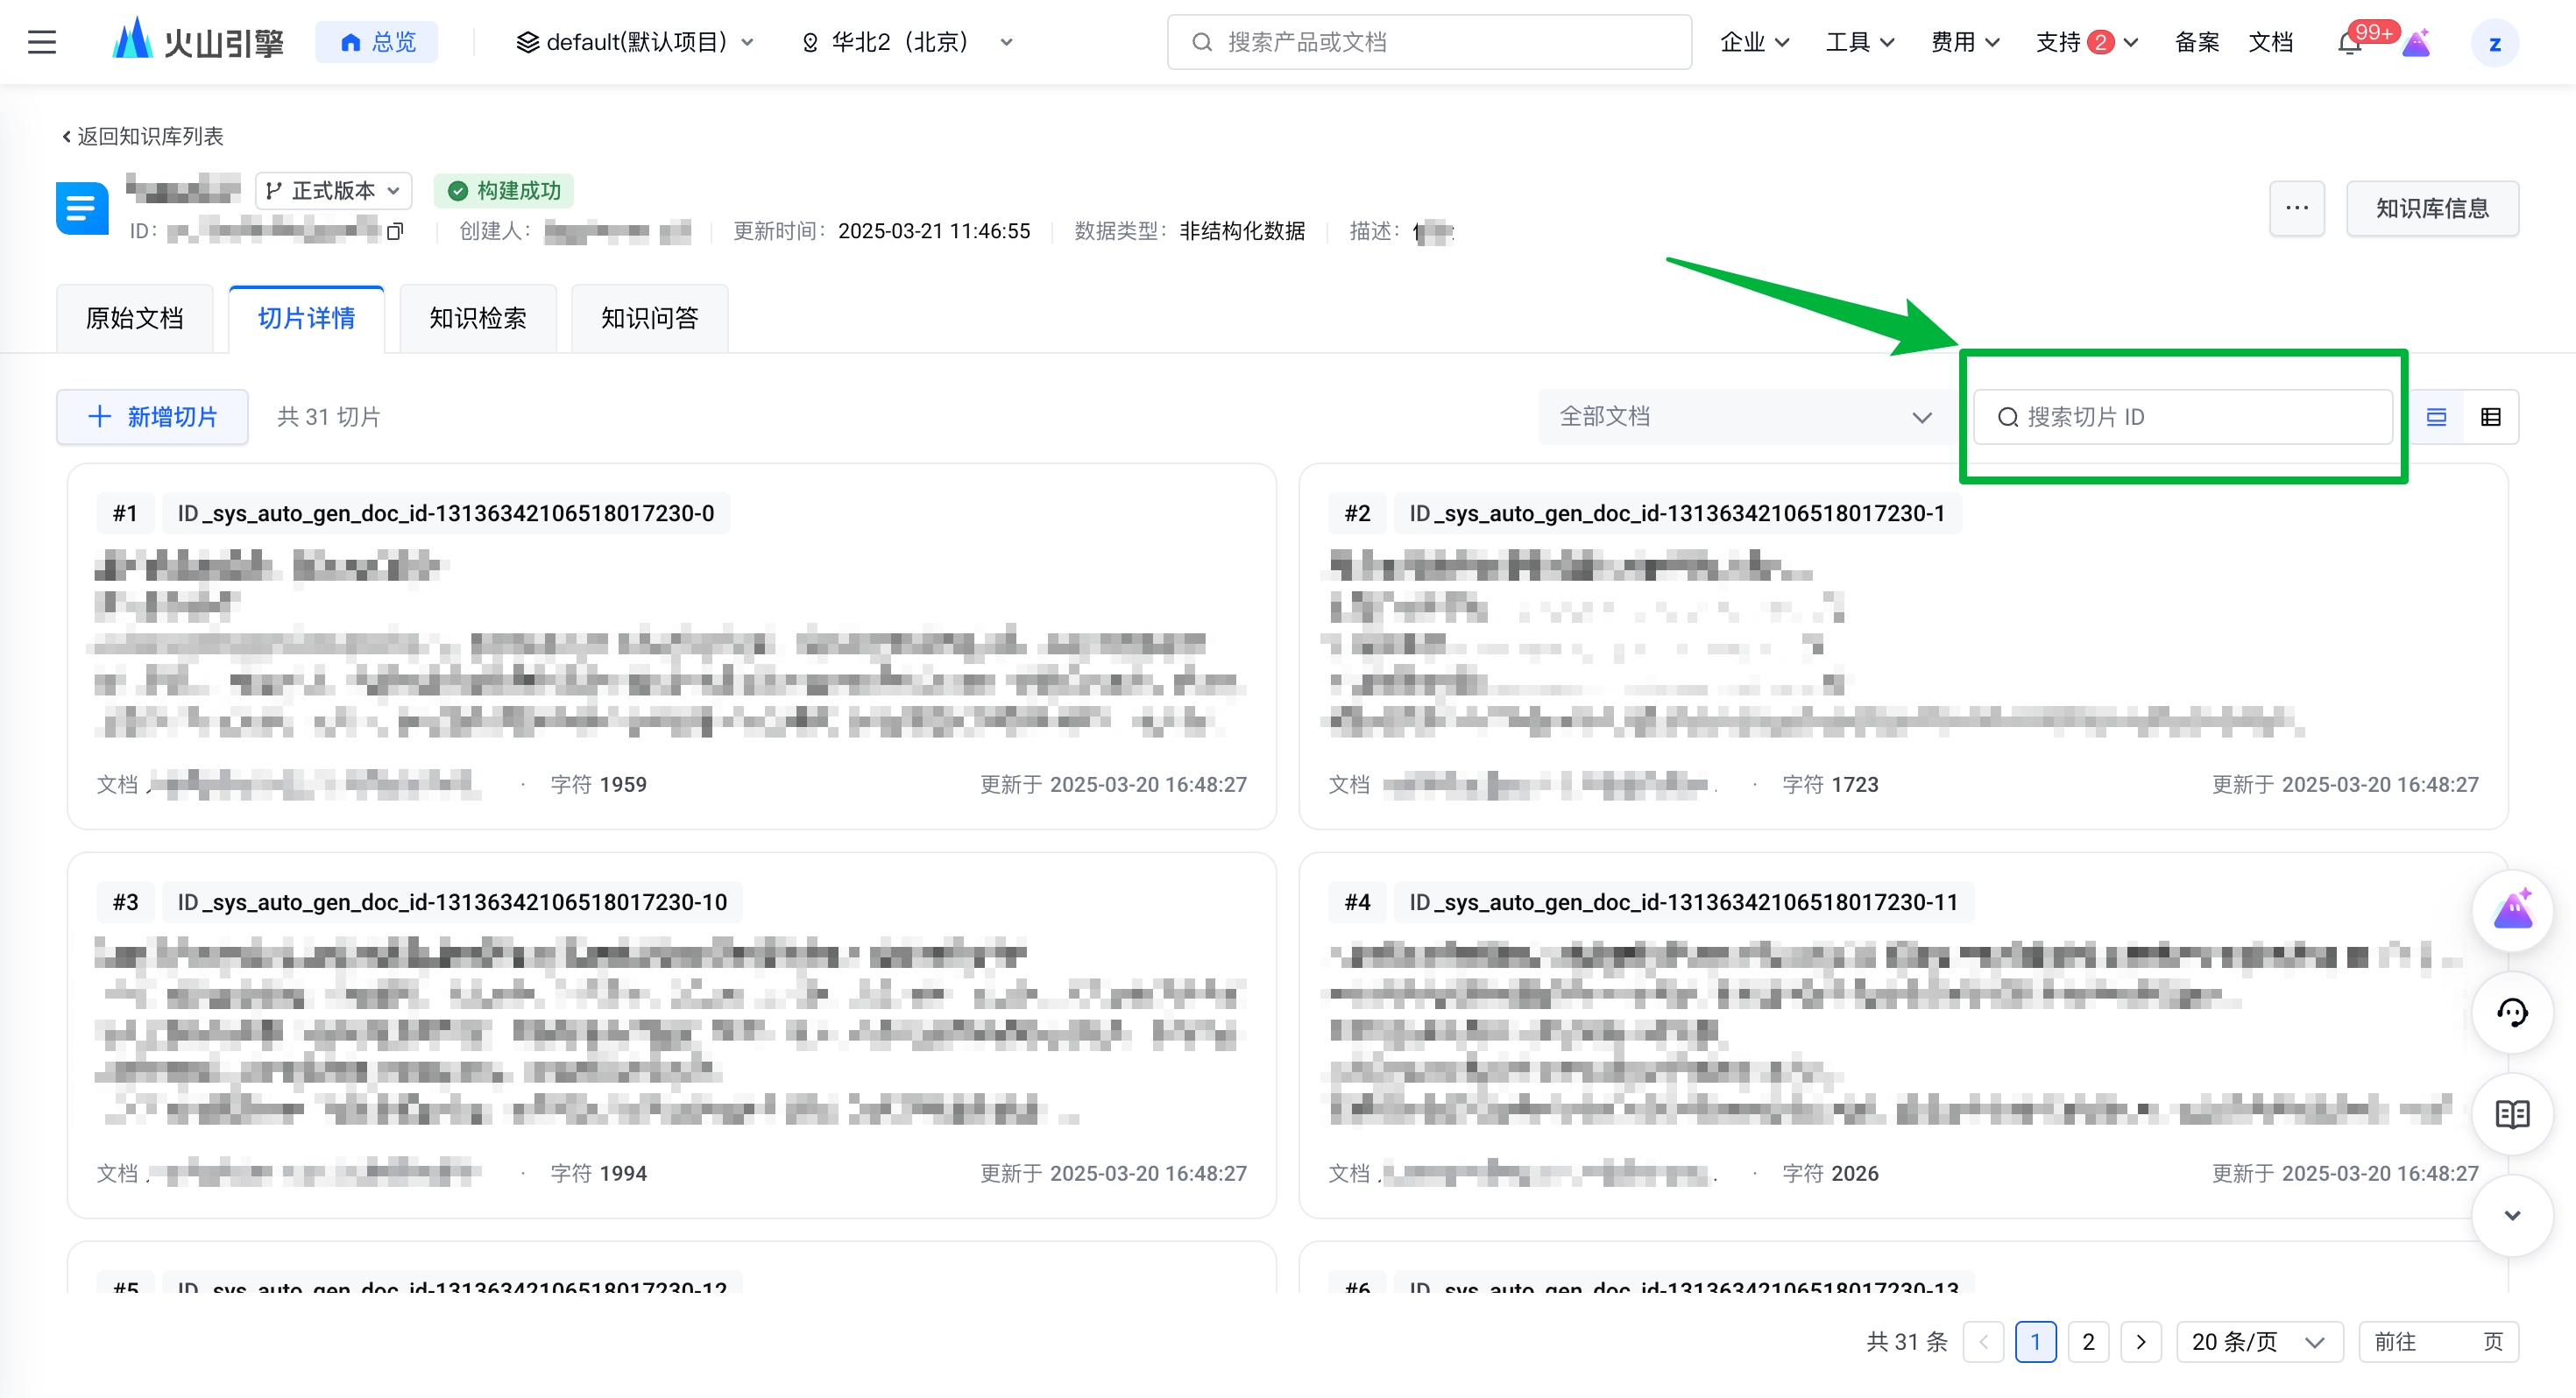Go to page 2
Viewport: 2576px width, 1398px height.
[x=2088, y=1342]
